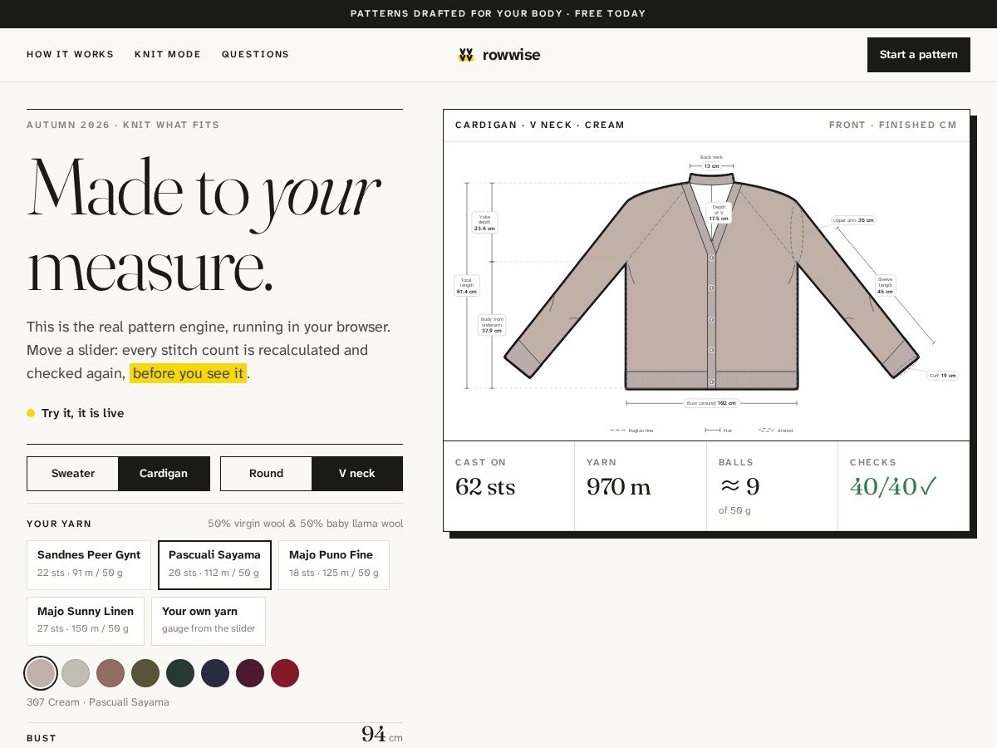Select the terracotta brown color swatch

point(111,673)
